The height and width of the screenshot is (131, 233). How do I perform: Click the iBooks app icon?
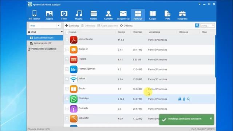74,89
